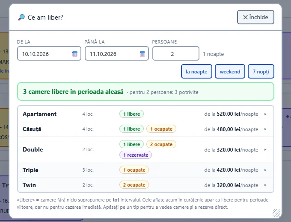Select the Triple room type name
291x222 pixels.
(30, 170)
